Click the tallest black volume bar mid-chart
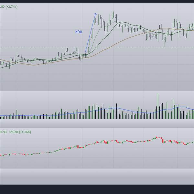The image size is (194, 194). (x=103, y=111)
